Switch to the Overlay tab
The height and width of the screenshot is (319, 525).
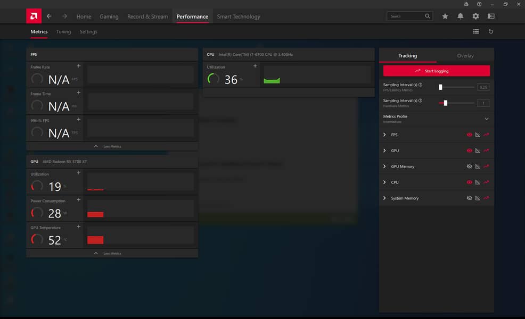click(465, 55)
